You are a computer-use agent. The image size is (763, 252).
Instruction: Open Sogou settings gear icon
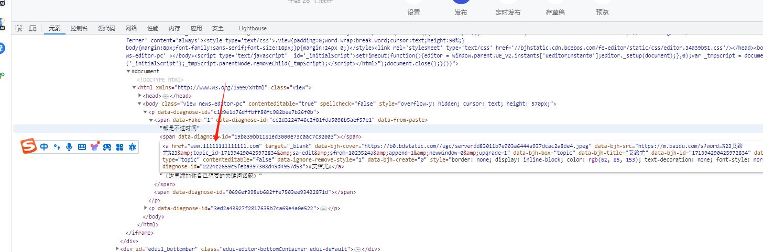pos(132,147)
